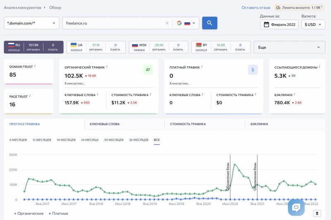Click the export chart upload icon
331x220 pixels.
[x=317, y=213]
